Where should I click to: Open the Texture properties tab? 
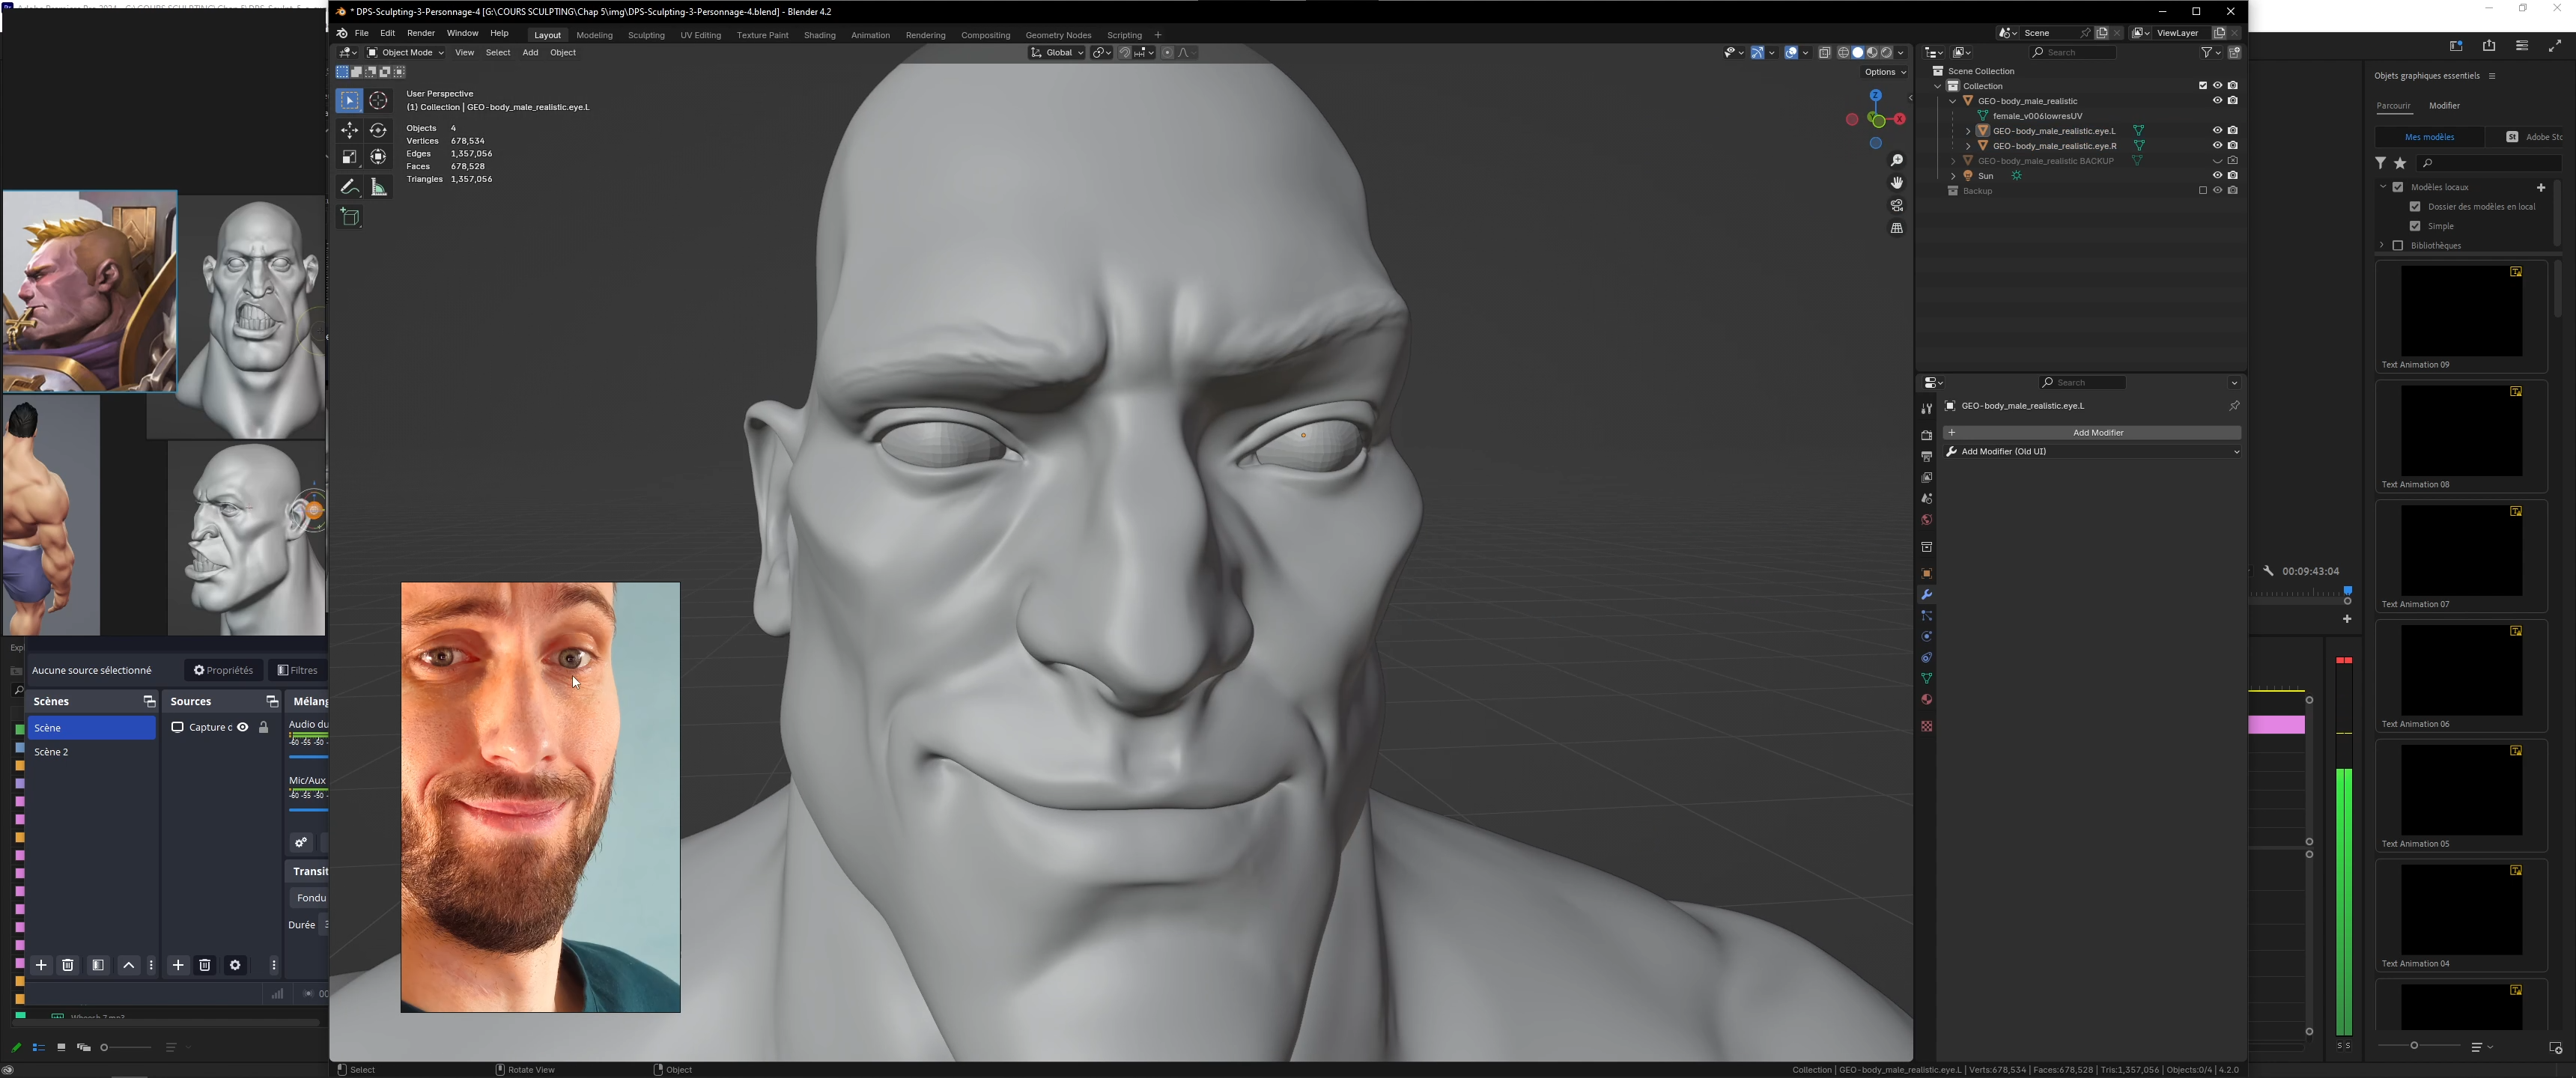tap(1926, 726)
